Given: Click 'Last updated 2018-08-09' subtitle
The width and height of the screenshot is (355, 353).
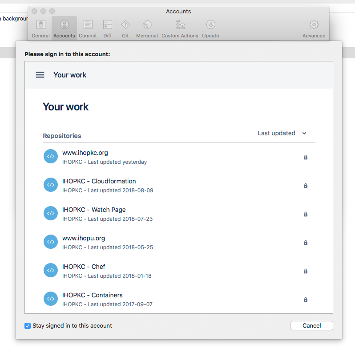Looking at the screenshot, I should click(x=121, y=191).
